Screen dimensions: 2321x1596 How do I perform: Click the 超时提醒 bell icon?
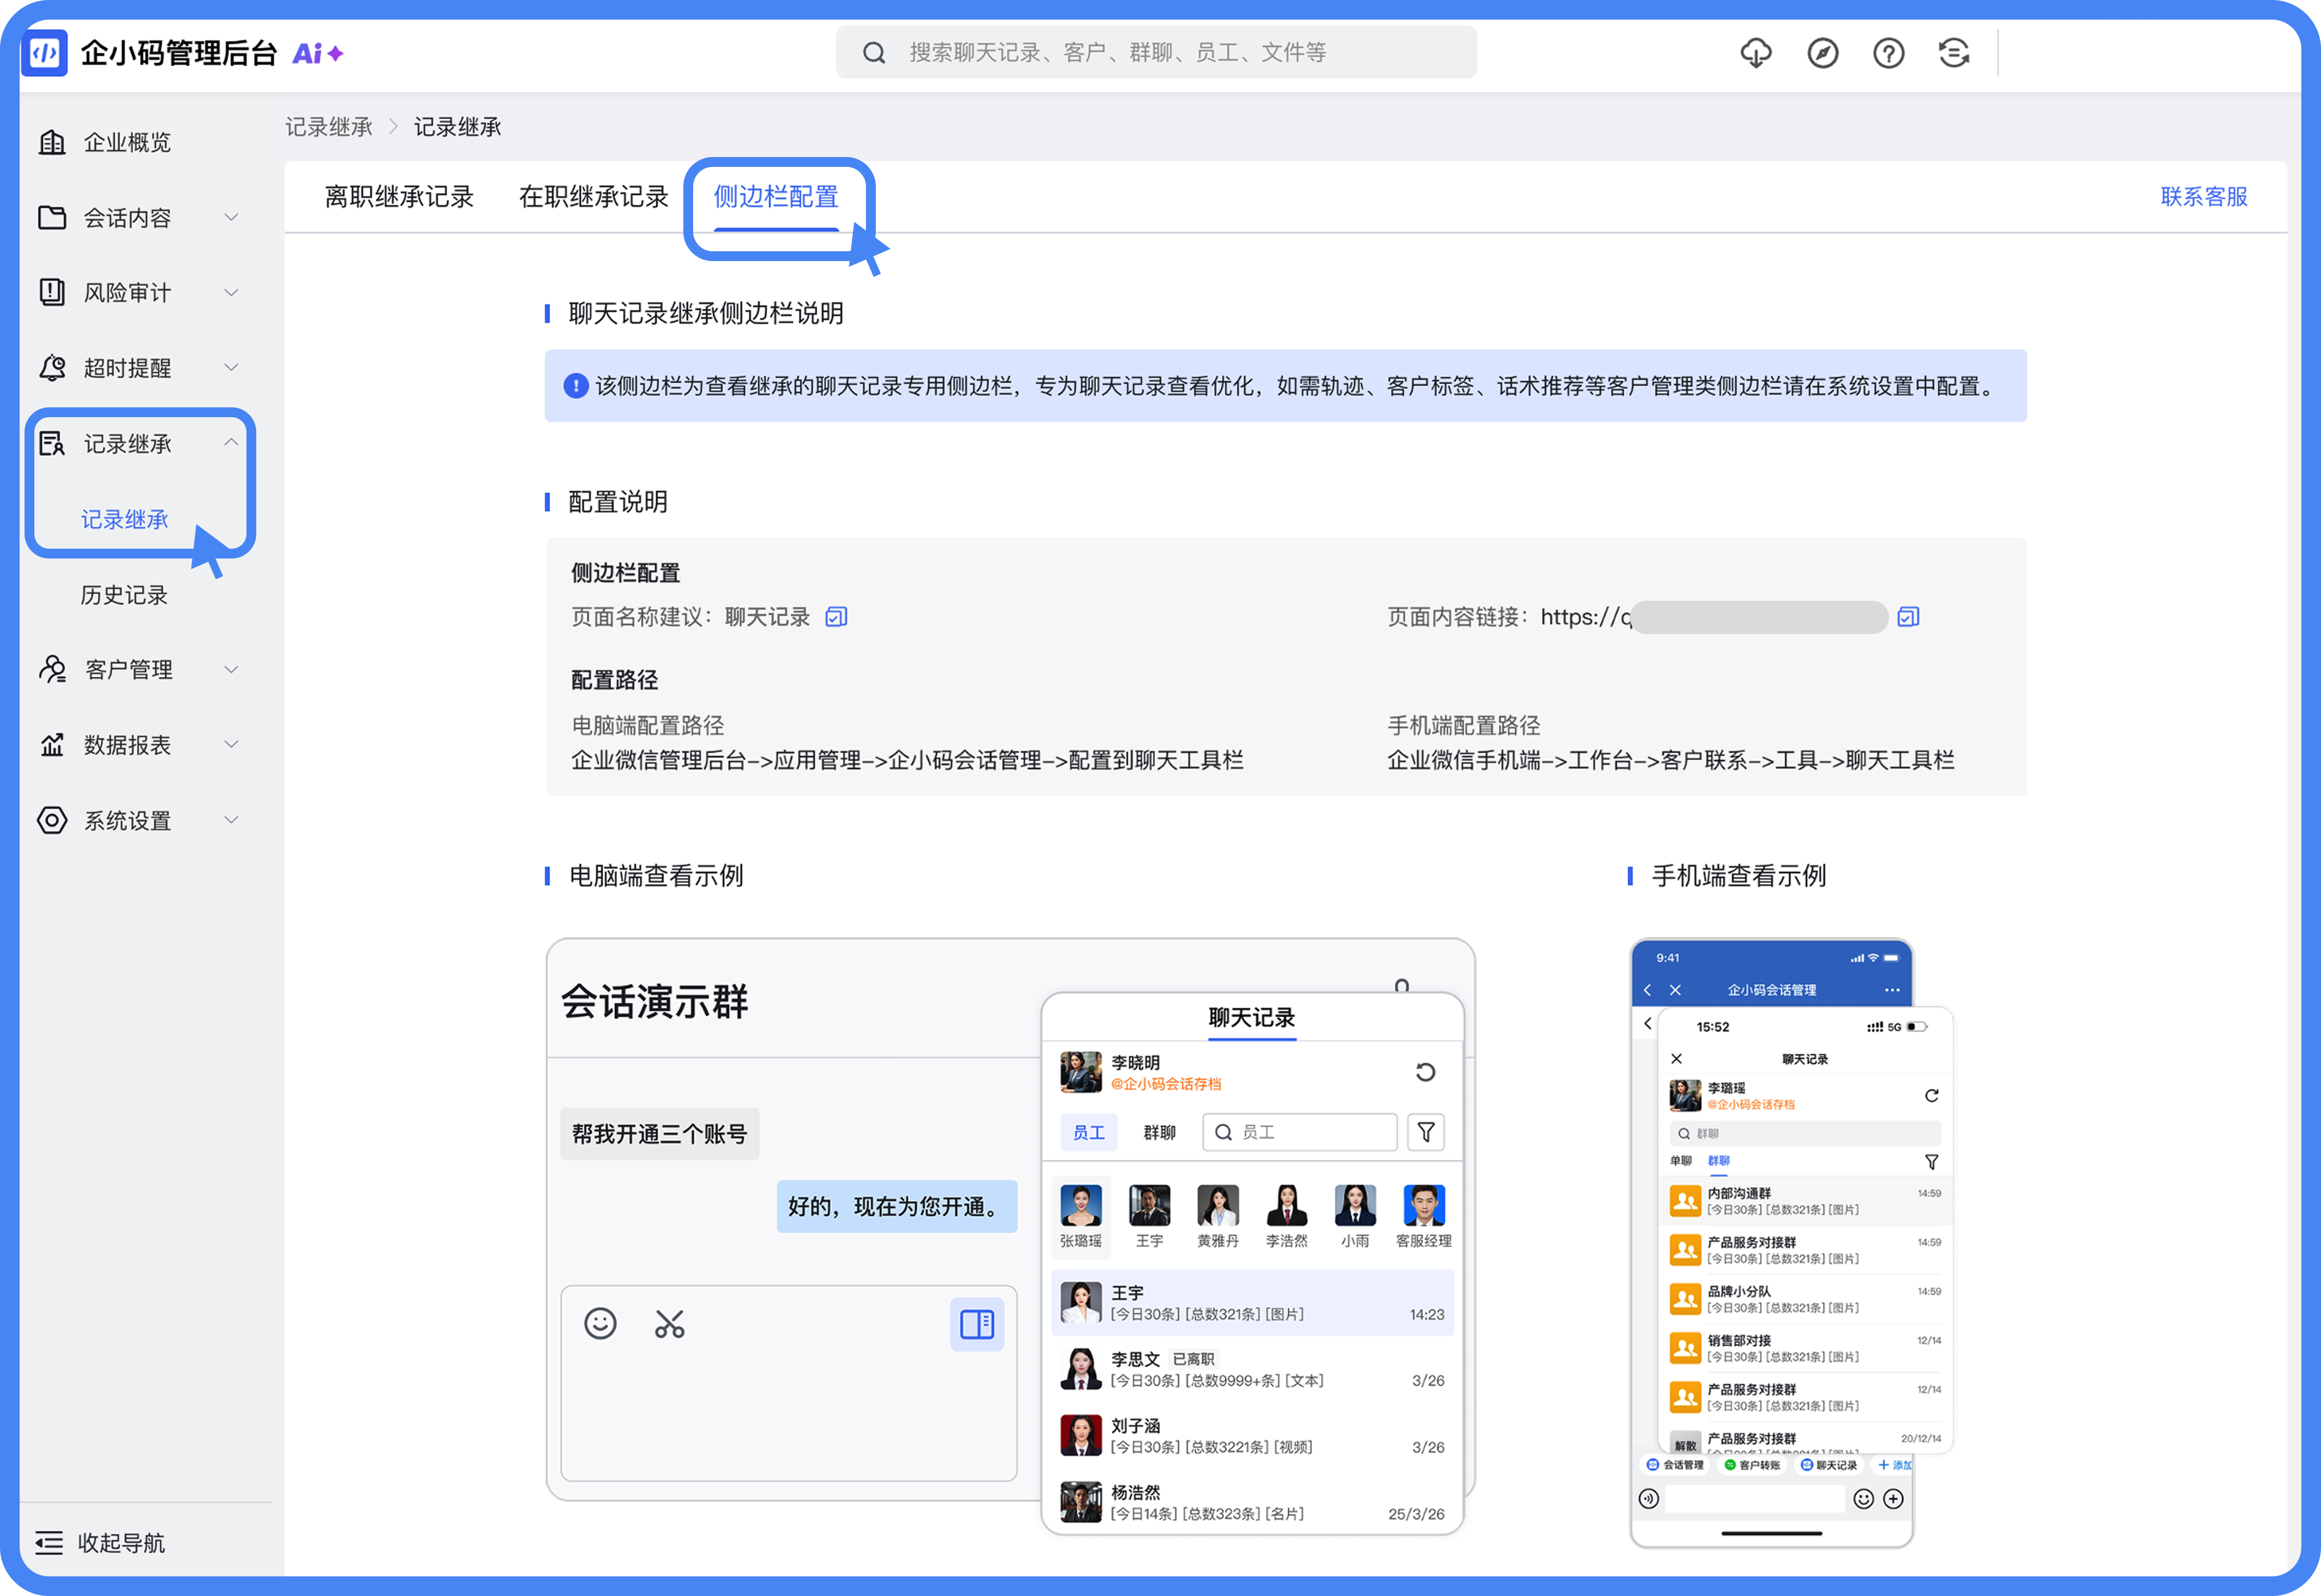click(52, 368)
